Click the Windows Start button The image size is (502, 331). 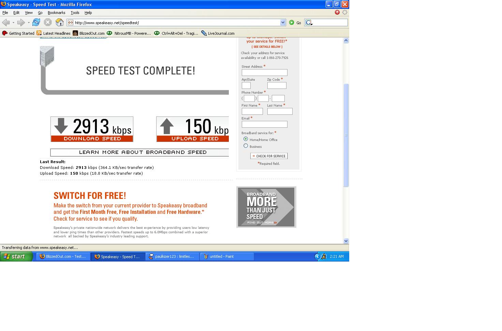click(x=16, y=256)
